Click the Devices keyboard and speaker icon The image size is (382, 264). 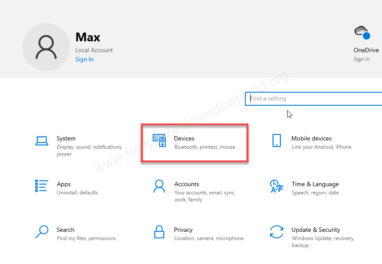pos(159,140)
